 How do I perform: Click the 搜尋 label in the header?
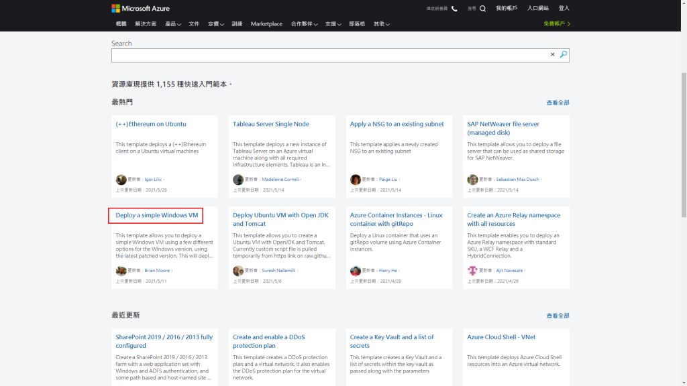(472, 9)
